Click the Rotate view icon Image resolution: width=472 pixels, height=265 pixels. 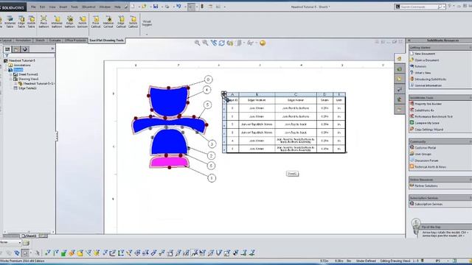pyautogui.click(x=222, y=43)
